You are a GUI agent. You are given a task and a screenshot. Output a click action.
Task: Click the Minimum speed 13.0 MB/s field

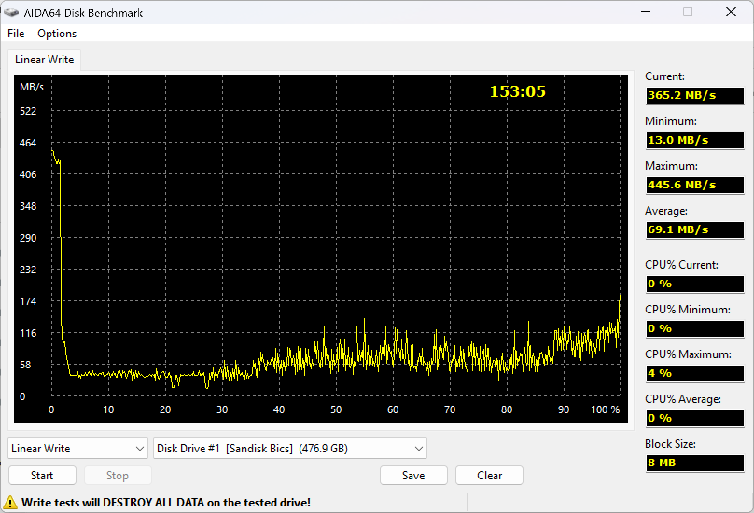695,140
